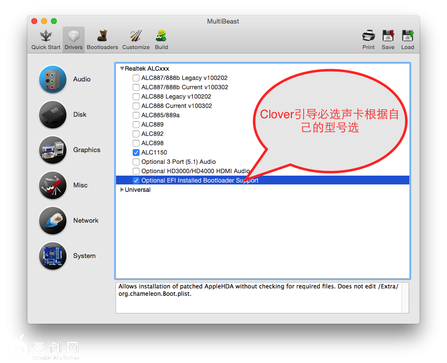Click the System category label
The height and width of the screenshot is (363, 447).
[x=84, y=256]
